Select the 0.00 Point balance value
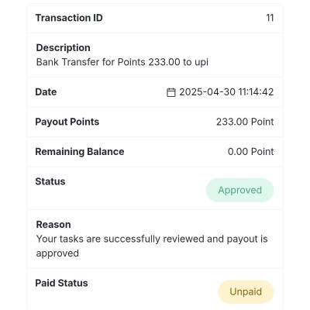This screenshot has width=310, height=310. (x=250, y=152)
